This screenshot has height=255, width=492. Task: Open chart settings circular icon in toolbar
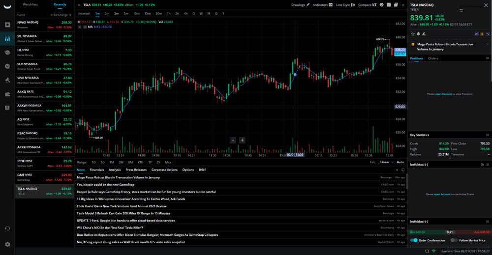382,5
